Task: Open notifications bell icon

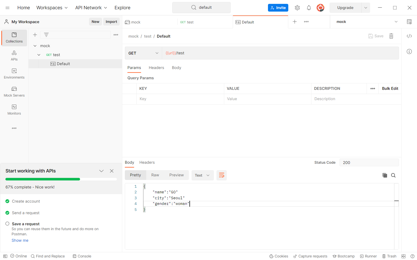Action: pos(309,8)
